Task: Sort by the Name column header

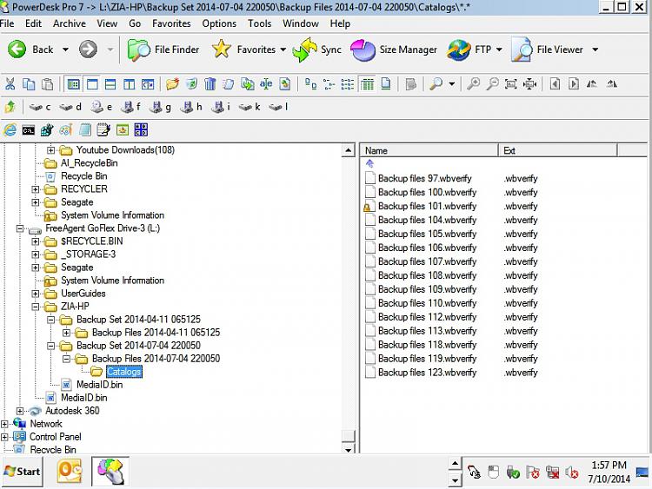Action: (x=429, y=151)
